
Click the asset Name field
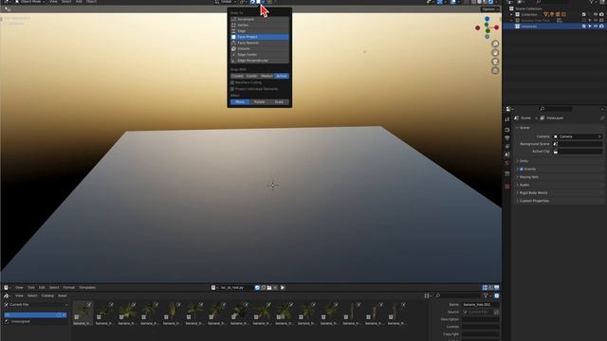pyautogui.click(x=481, y=305)
